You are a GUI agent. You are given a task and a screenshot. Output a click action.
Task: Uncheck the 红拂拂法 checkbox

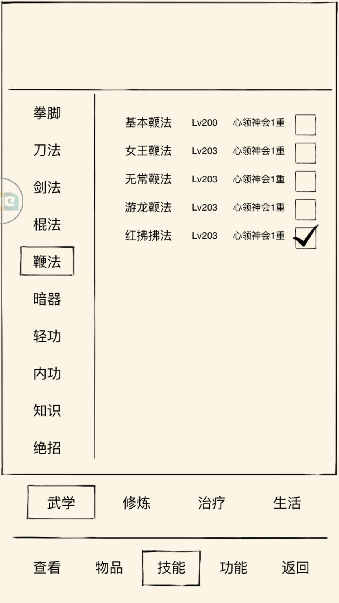point(305,238)
